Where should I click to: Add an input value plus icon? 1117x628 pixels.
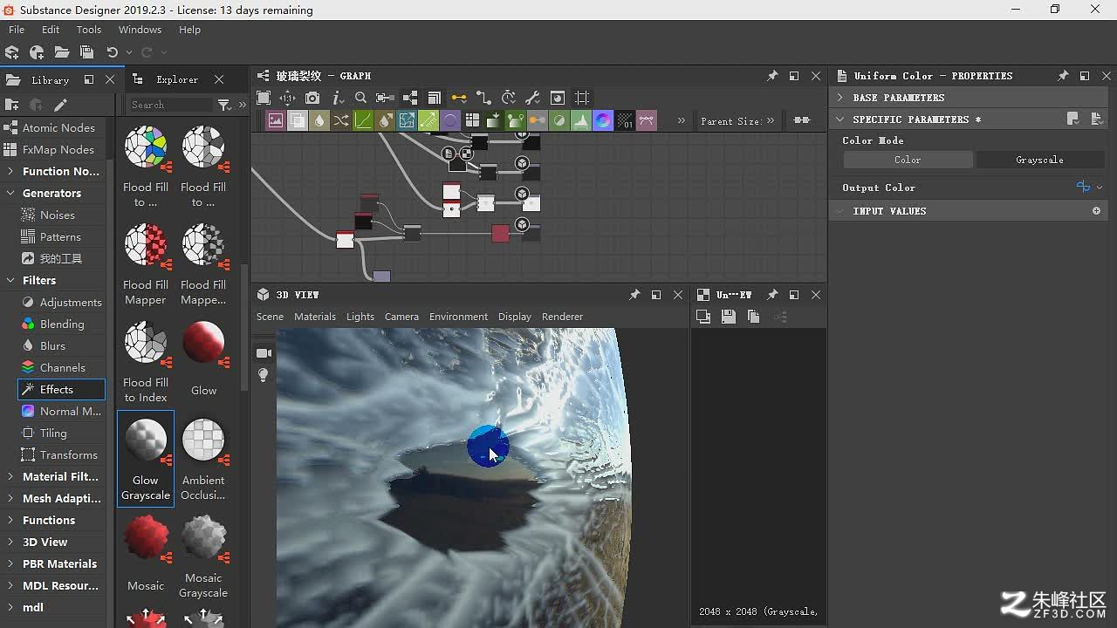point(1097,211)
